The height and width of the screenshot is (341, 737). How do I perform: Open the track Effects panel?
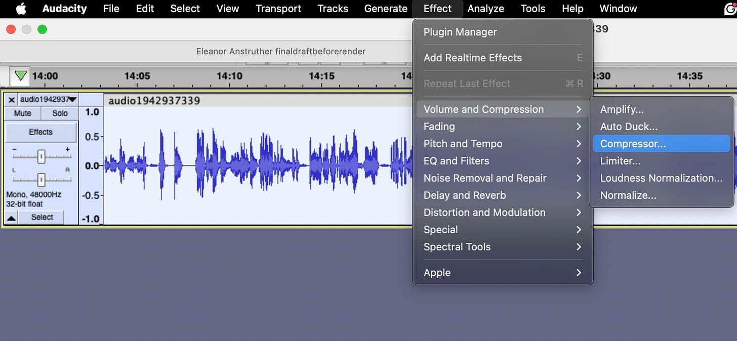click(41, 132)
